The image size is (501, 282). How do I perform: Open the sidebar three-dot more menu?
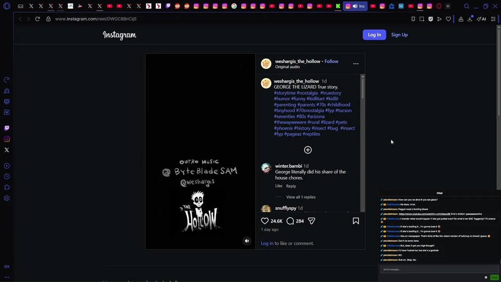tap(7, 277)
